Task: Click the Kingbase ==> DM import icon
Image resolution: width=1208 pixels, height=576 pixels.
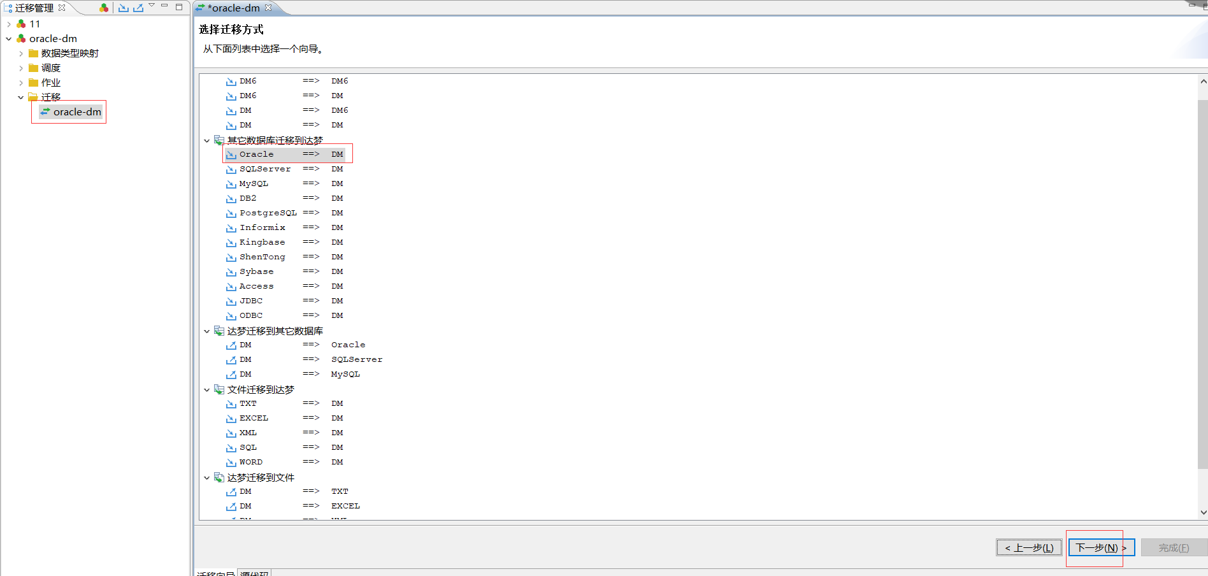Action: click(231, 243)
